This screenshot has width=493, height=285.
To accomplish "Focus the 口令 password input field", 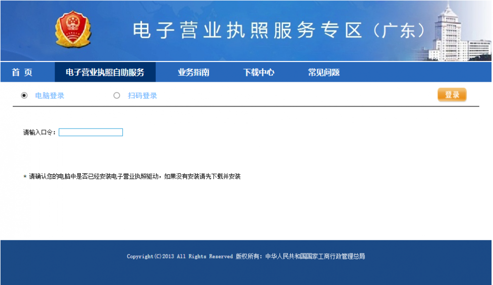I will (x=91, y=132).
